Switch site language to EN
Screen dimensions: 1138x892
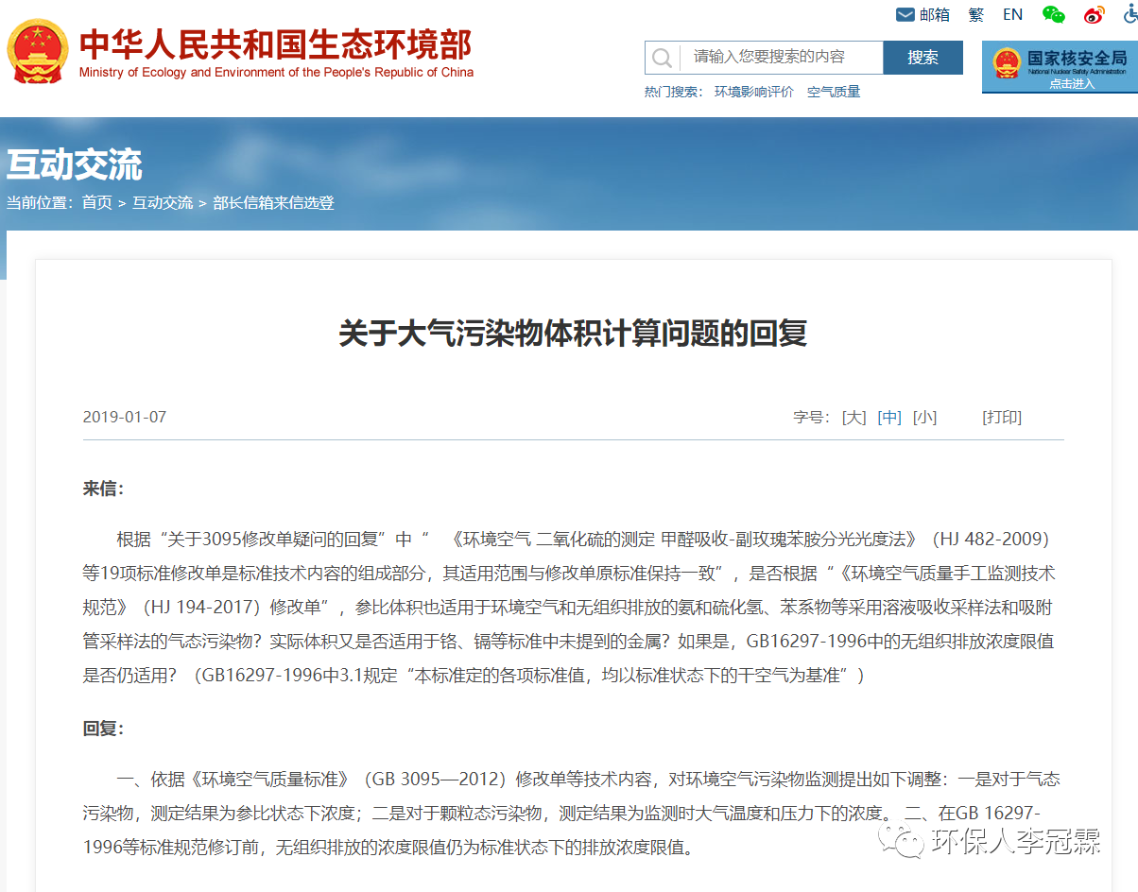[x=1012, y=15]
